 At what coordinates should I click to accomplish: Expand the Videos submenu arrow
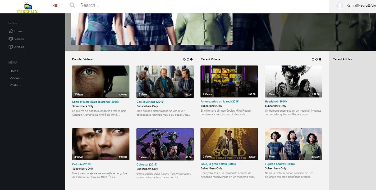click(x=22, y=78)
